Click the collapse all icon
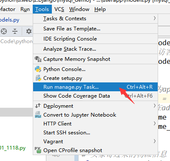Viewport: 170px width, 161px height. [15, 31]
